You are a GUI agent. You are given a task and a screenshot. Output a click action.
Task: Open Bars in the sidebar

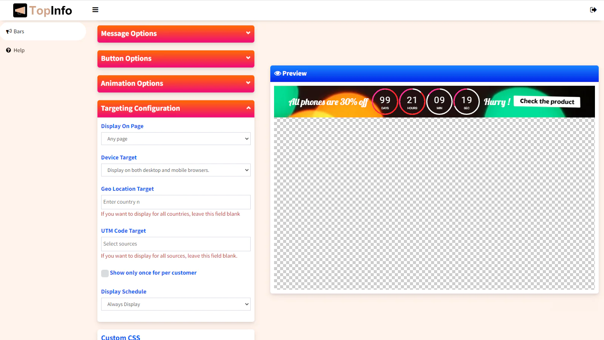pos(19,31)
